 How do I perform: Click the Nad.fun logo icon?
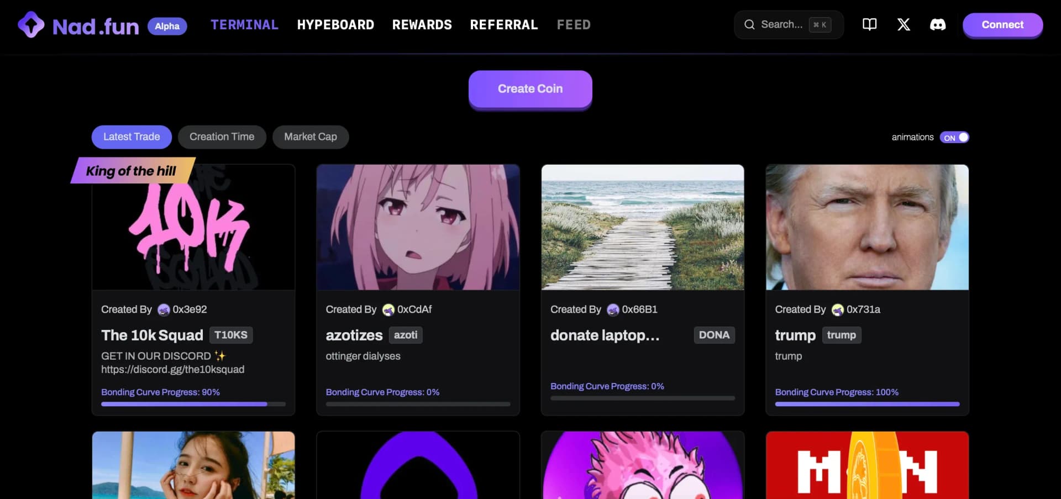31,25
